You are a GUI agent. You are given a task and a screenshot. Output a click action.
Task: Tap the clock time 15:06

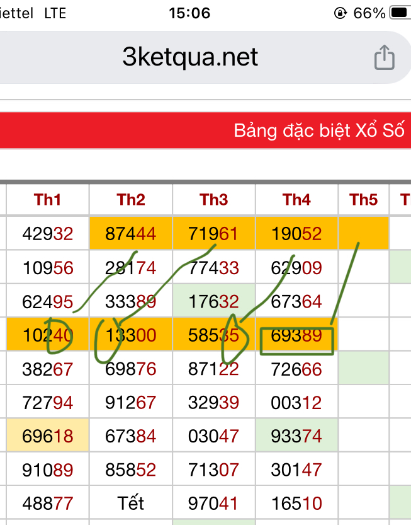189,13
